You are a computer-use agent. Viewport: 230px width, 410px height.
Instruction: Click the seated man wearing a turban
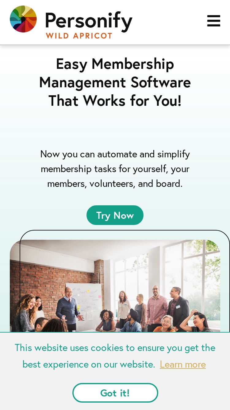pyautogui.click(x=131, y=321)
